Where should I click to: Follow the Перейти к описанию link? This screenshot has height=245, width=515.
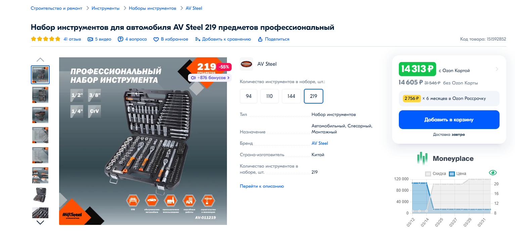click(x=262, y=186)
